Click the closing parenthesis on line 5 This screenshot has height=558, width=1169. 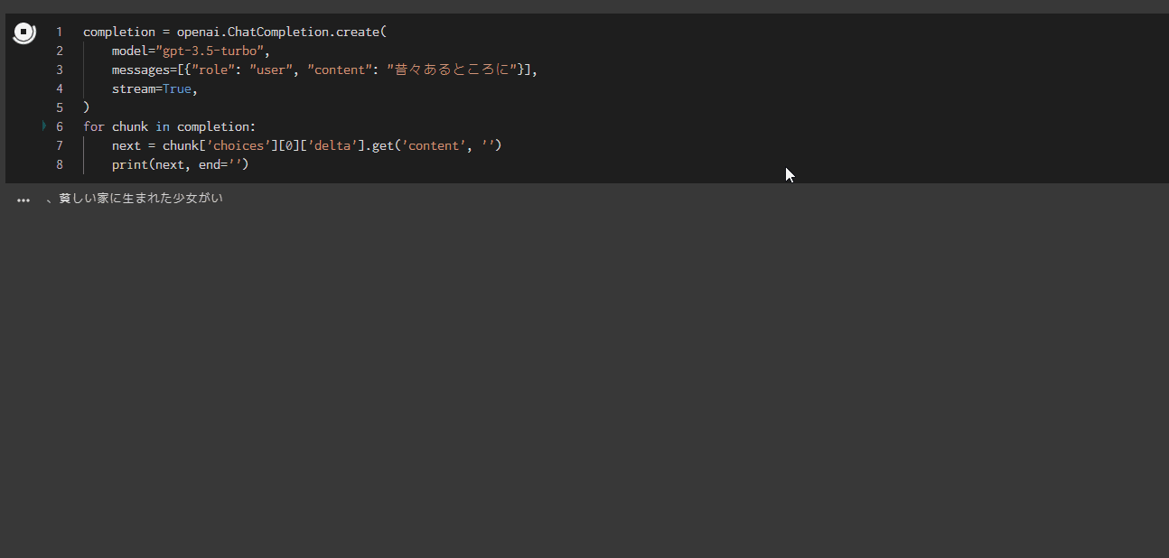[87, 107]
